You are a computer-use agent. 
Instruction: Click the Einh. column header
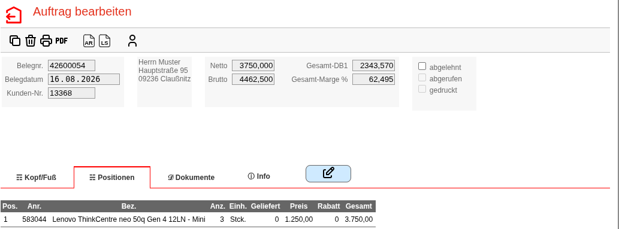[238, 206]
